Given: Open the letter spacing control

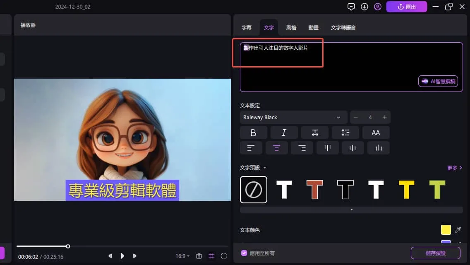Looking at the screenshot, I should [x=314, y=132].
